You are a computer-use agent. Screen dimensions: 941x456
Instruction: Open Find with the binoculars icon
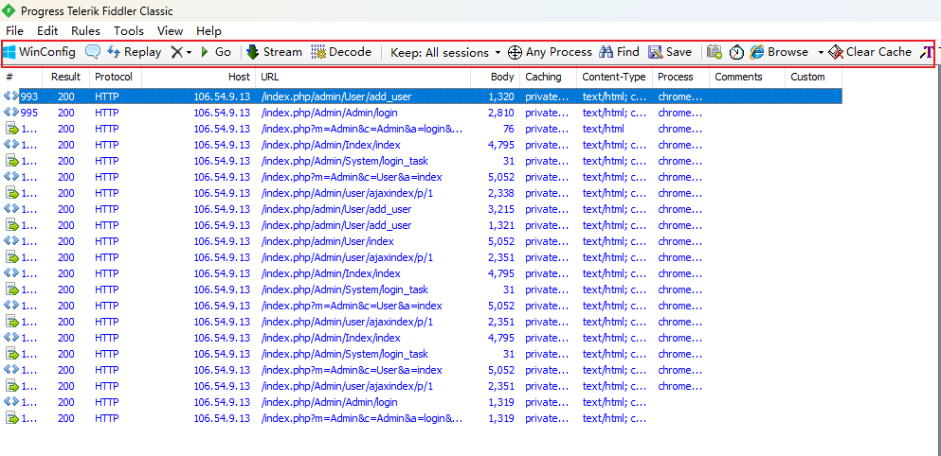[620, 52]
